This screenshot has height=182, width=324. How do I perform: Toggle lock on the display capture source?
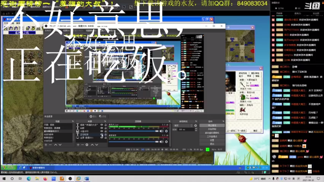click(x=105, y=138)
